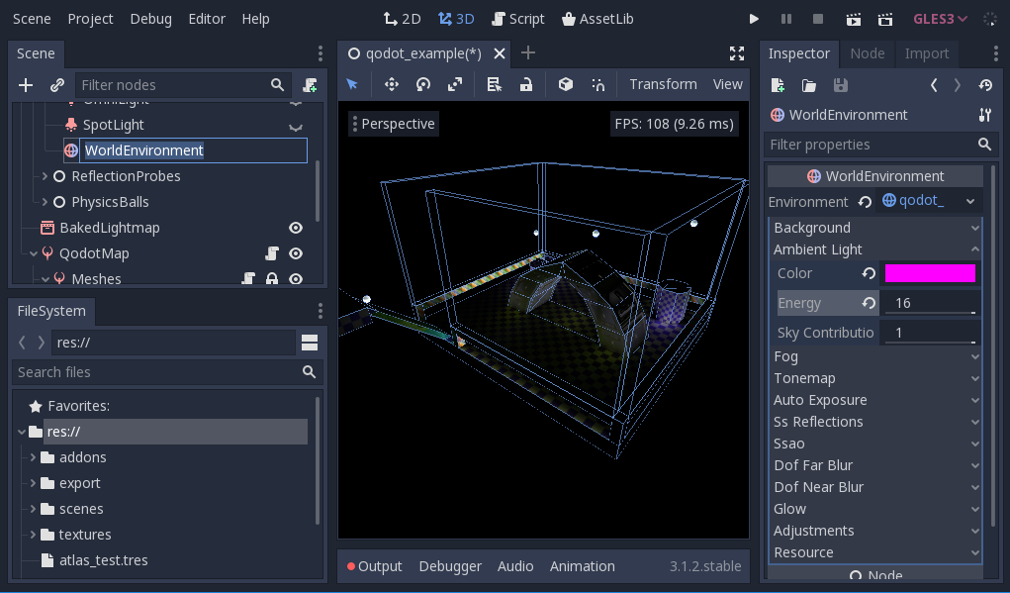Add a new child node in the Scene panel
Viewport: 1010px width, 593px height.
[x=25, y=85]
